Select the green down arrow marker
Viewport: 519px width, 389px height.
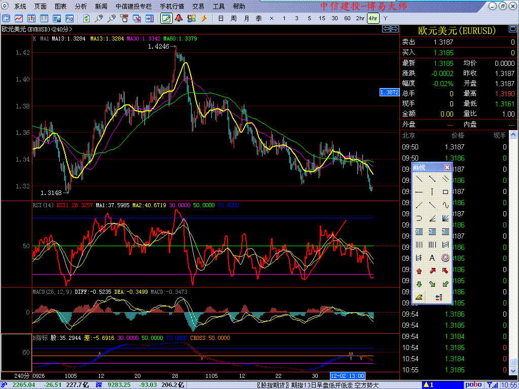[x=419, y=284]
